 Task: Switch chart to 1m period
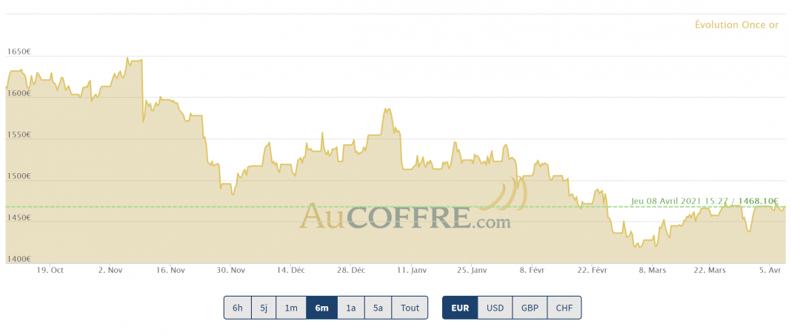click(291, 308)
